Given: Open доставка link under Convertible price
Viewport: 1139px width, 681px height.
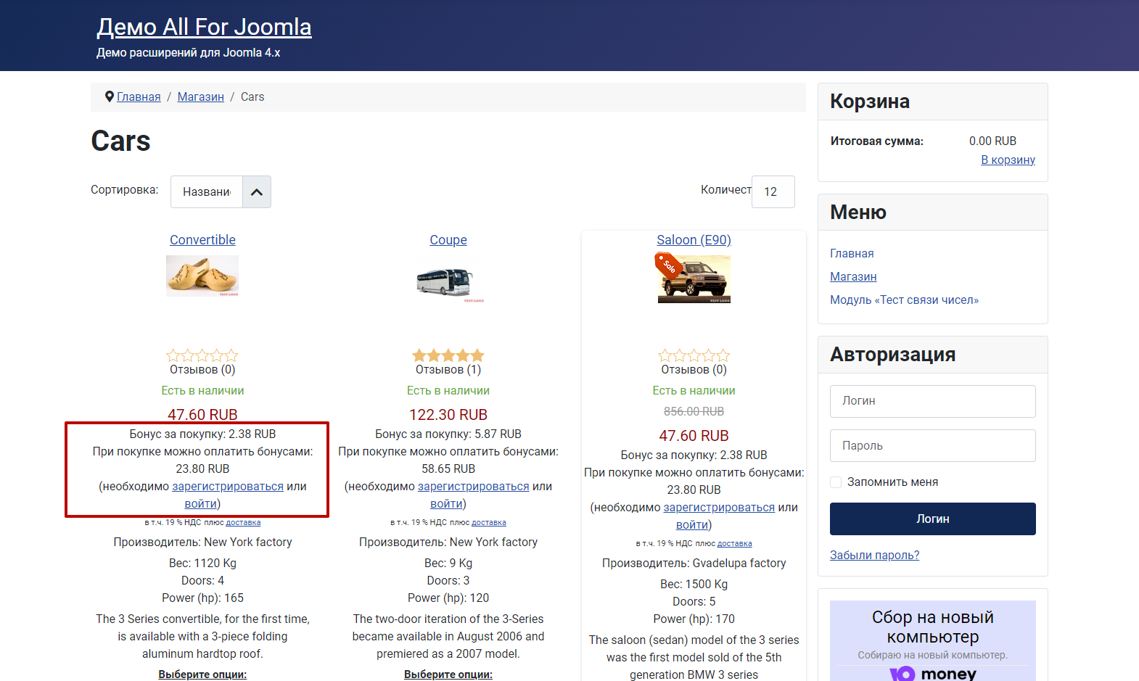Looking at the screenshot, I should click(243, 522).
